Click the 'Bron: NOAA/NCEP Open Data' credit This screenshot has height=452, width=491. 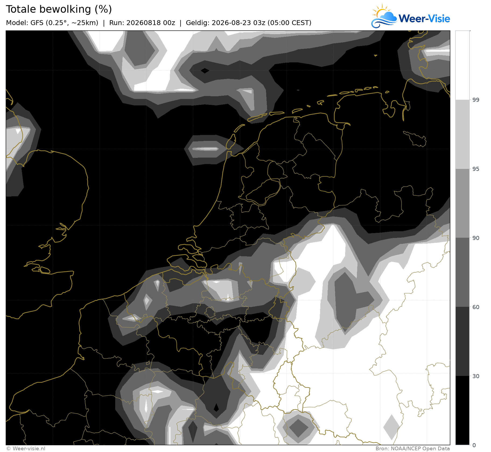[413, 449]
